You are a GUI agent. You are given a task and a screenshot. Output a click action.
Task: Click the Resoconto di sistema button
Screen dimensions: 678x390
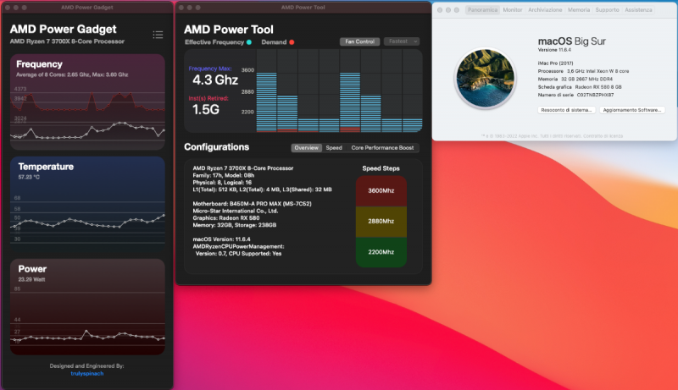[x=566, y=110]
